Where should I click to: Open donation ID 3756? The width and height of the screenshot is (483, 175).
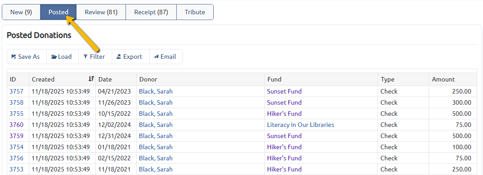point(16,158)
